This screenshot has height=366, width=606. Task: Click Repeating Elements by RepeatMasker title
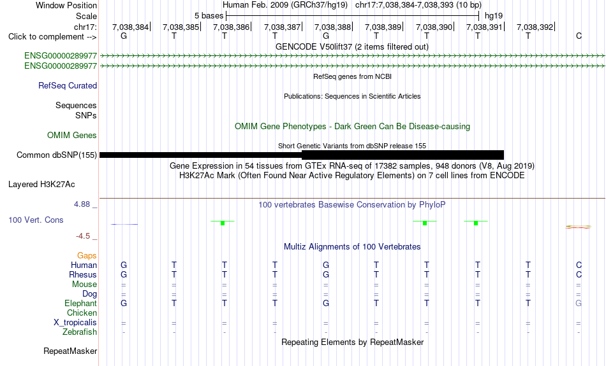click(352, 342)
